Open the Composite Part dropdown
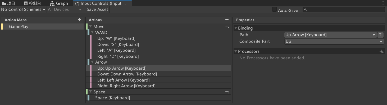 coord(334,41)
